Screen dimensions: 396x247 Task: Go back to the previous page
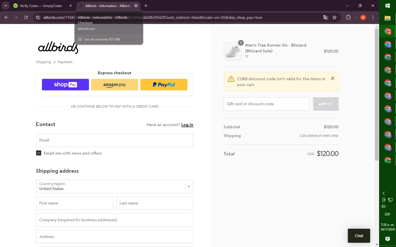click(6, 17)
